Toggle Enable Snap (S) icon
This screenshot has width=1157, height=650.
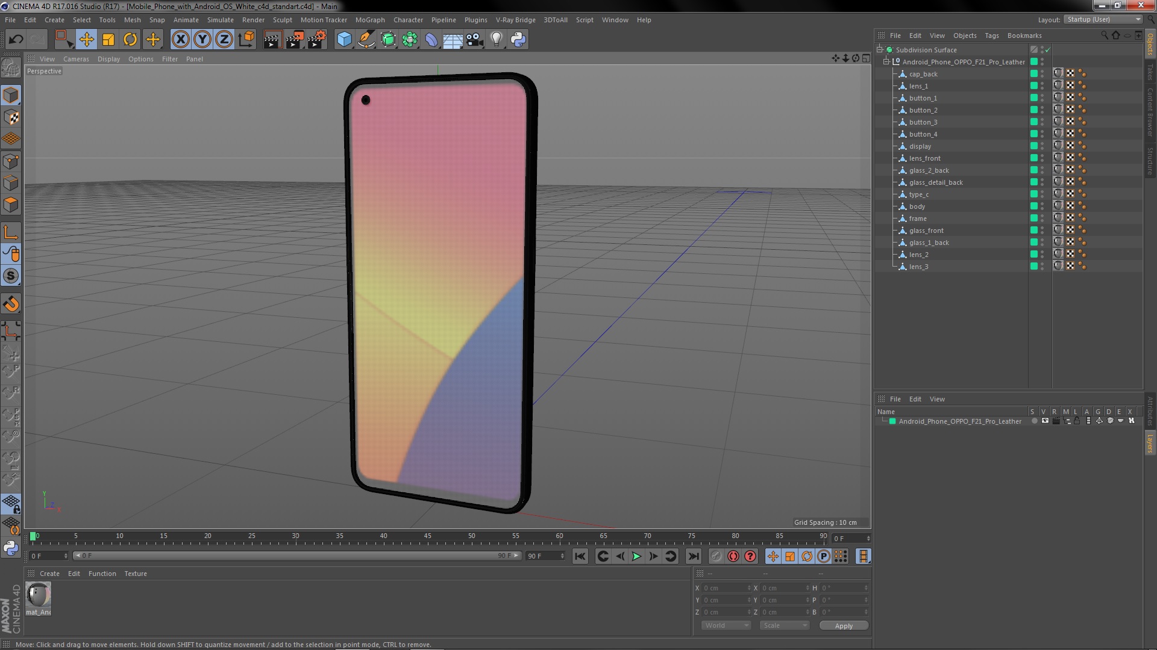(11, 276)
